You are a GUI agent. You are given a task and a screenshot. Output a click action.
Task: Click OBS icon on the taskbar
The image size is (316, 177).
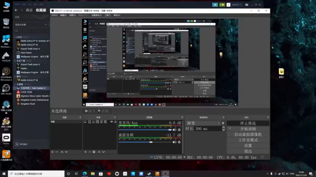click(x=165, y=173)
